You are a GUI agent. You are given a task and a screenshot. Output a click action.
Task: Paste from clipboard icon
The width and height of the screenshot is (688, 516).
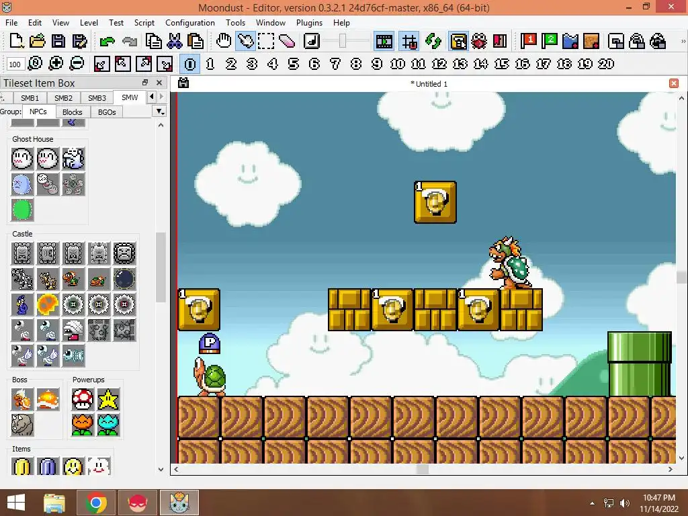[x=196, y=41]
